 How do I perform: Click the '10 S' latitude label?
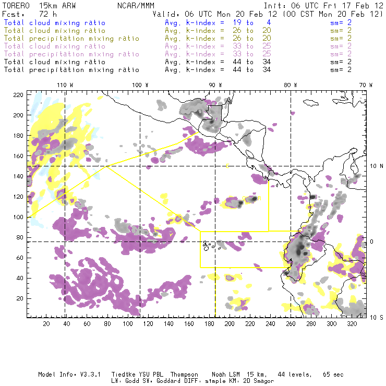point(377,318)
